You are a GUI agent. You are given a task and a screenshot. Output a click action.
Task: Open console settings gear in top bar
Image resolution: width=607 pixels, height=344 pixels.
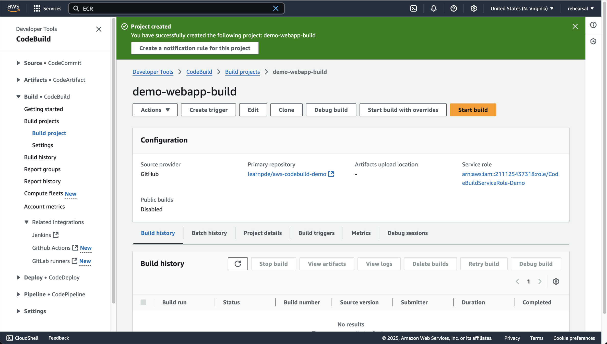pos(474,8)
